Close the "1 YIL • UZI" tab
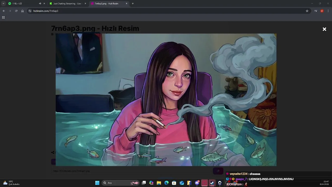Image resolution: width=332 pixels, height=187 pixels. (x=44, y=4)
